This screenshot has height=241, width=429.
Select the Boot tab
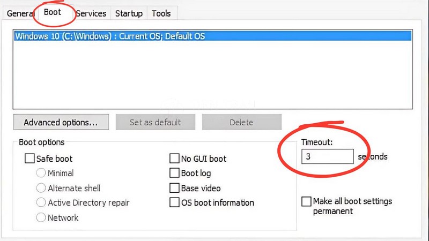[53, 12]
